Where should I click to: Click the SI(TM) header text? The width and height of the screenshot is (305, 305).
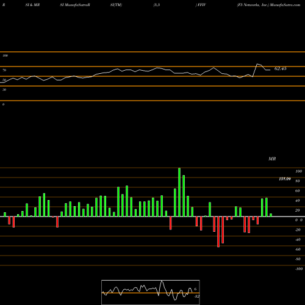point(116,5)
